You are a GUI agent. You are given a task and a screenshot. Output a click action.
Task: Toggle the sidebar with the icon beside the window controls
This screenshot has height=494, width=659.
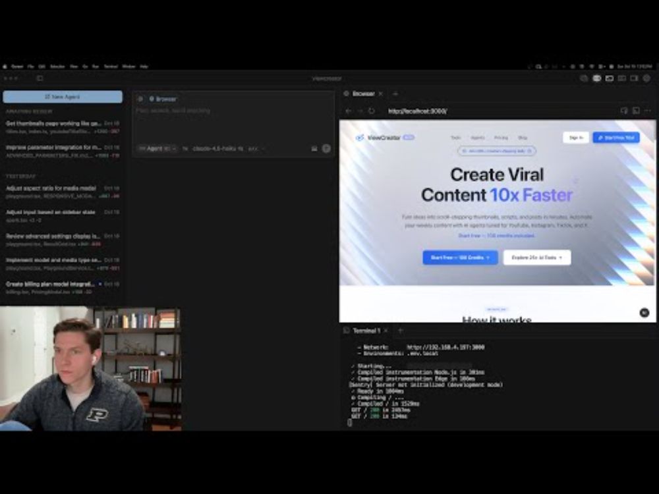pyautogui.click(x=40, y=78)
